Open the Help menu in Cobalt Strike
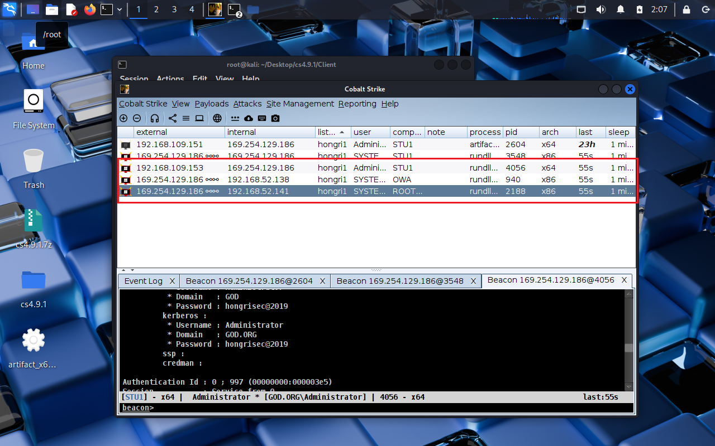715x446 pixels. (x=390, y=104)
